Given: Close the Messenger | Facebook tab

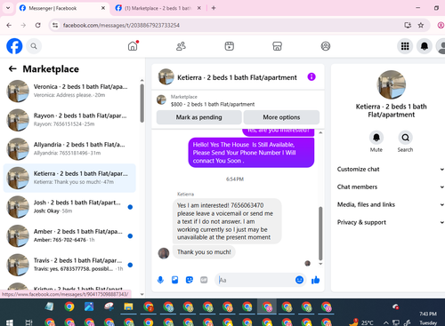Looking at the screenshot, I should point(103,8).
